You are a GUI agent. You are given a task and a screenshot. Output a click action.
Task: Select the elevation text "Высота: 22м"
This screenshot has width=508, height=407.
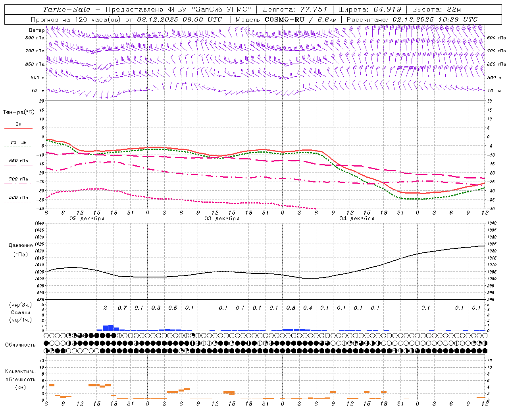437,10
